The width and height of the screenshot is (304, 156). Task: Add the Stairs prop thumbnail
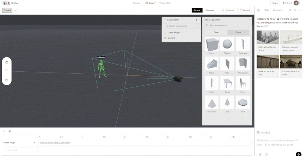[212, 64]
